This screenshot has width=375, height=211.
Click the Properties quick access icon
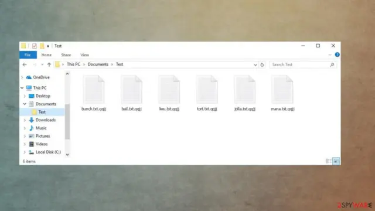coord(35,46)
